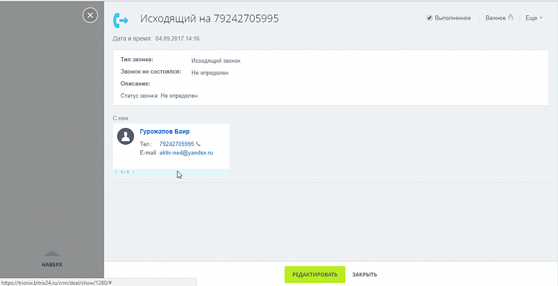Click the text Исходящий звонок
The image size is (558, 286).
tap(216, 61)
